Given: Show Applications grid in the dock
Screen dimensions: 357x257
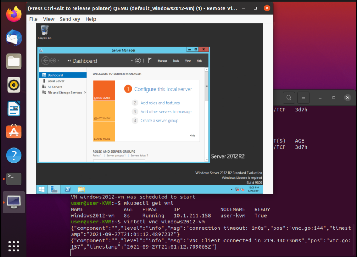Looking at the screenshot, I should coord(14,246).
